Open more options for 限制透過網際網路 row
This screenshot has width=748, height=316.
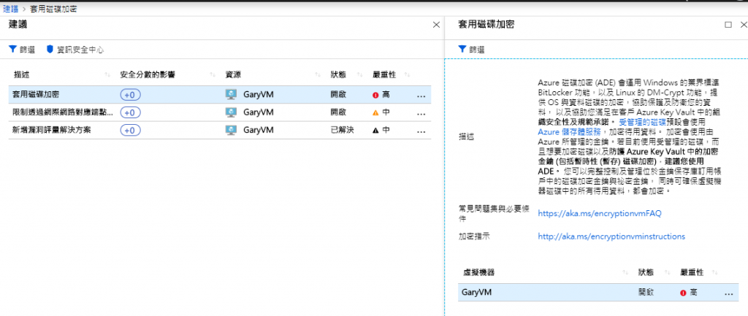tap(421, 114)
